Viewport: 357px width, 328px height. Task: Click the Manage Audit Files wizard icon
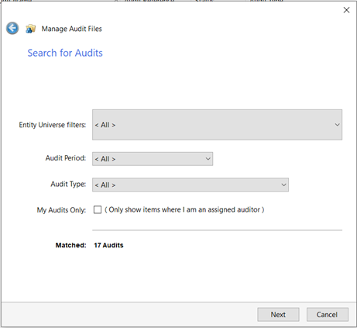(x=30, y=29)
